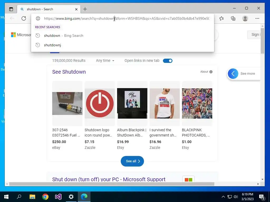Open the See Shutdown heading link
Viewport: 270px width, 202px height.
[69, 72]
